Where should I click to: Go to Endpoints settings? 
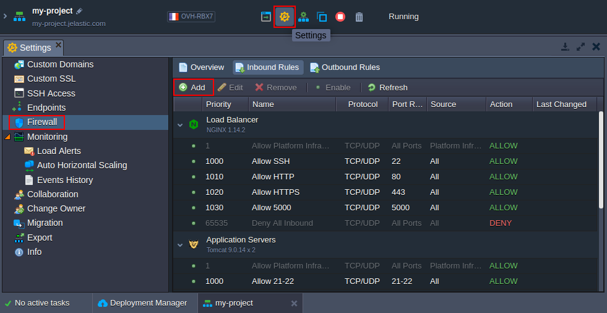(x=46, y=108)
